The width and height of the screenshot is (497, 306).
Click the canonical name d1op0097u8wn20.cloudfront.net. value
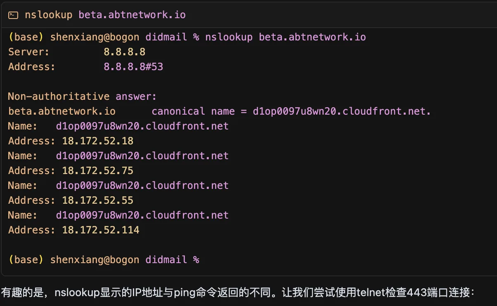pos(342,111)
